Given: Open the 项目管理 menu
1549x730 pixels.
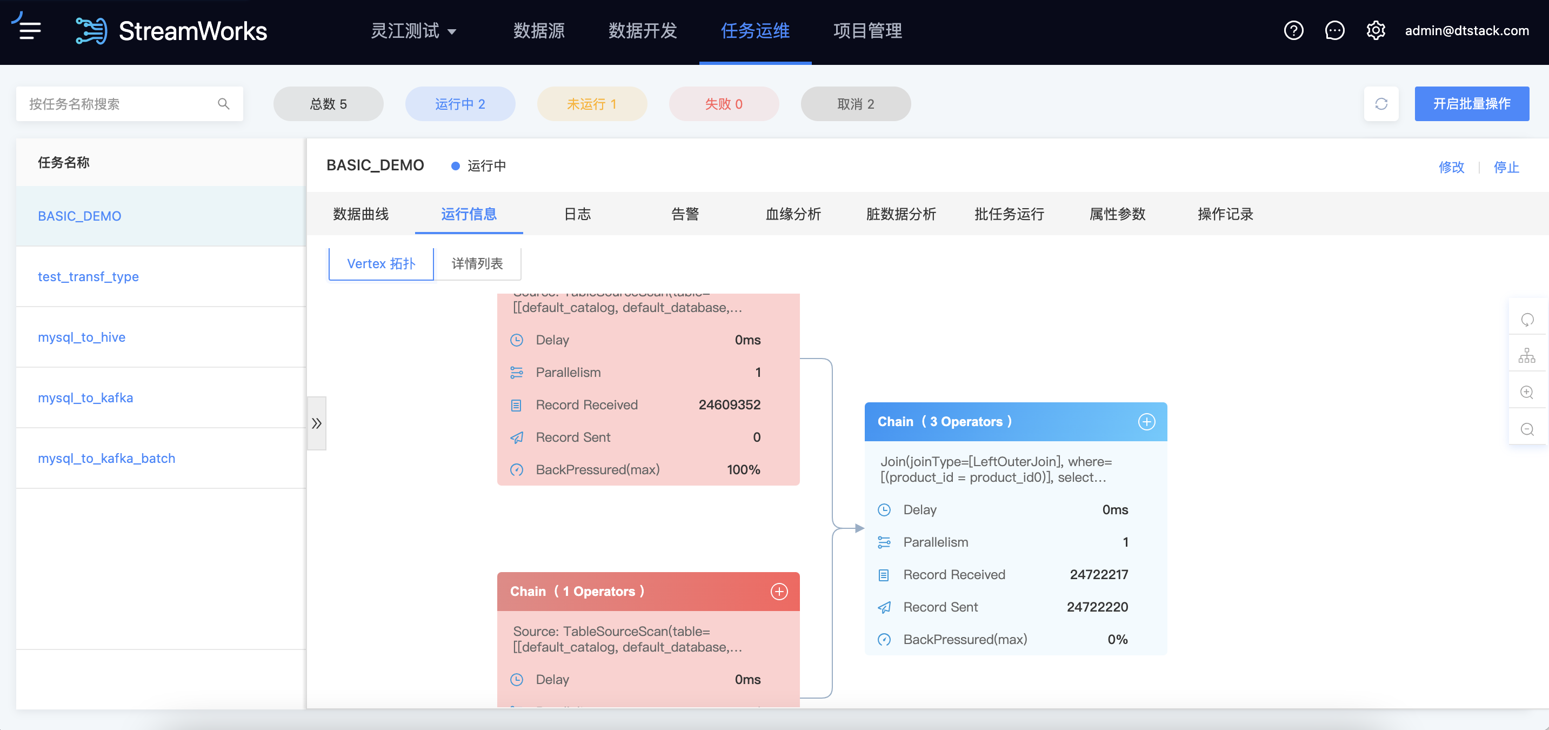Looking at the screenshot, I should click(867, 31).
